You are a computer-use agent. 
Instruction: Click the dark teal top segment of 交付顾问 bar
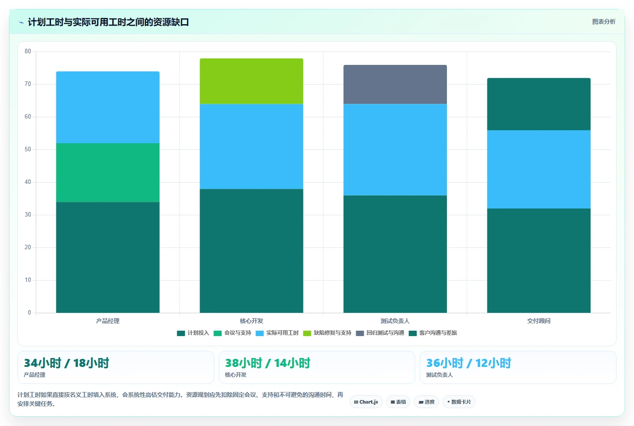pyautogui.click(x=539, y=104)
